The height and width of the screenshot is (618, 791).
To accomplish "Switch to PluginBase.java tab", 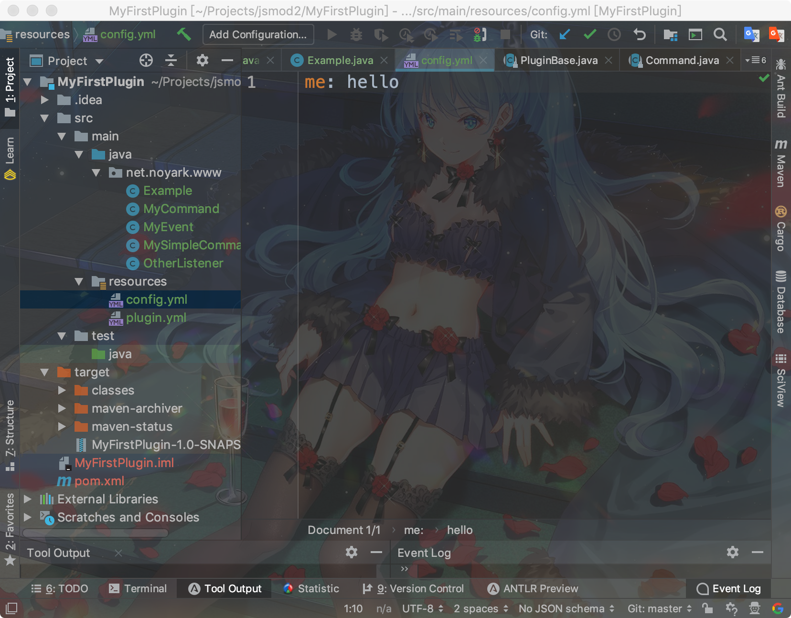I will (558, 60).
